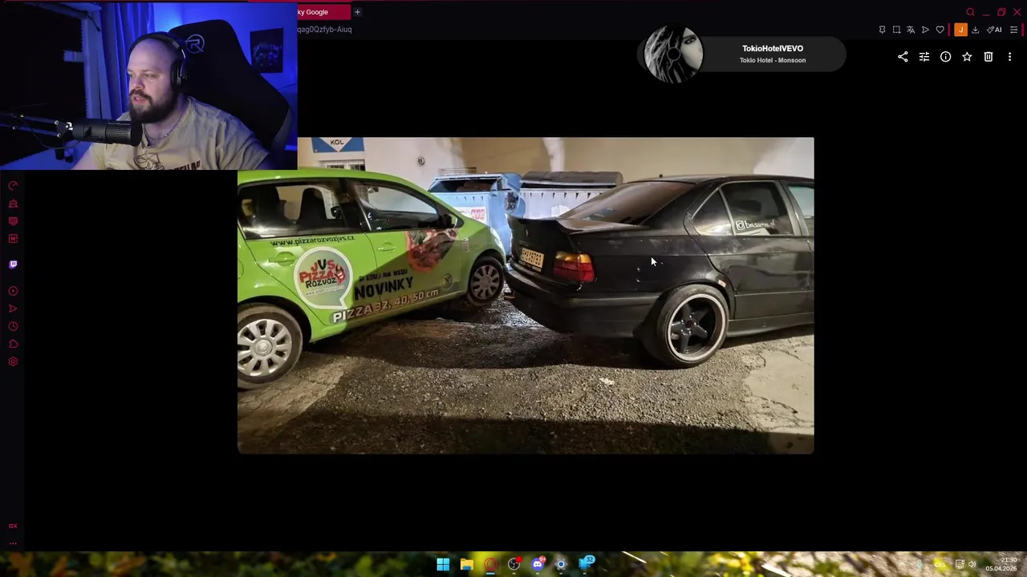
Task: Open Extensions cube icon in sidebar
Action: tap(13, 344)
